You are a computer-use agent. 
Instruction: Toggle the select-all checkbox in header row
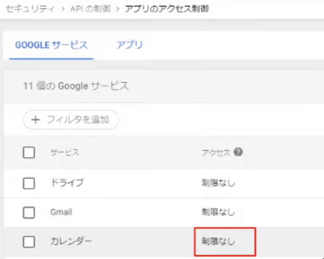coord(29,153)
